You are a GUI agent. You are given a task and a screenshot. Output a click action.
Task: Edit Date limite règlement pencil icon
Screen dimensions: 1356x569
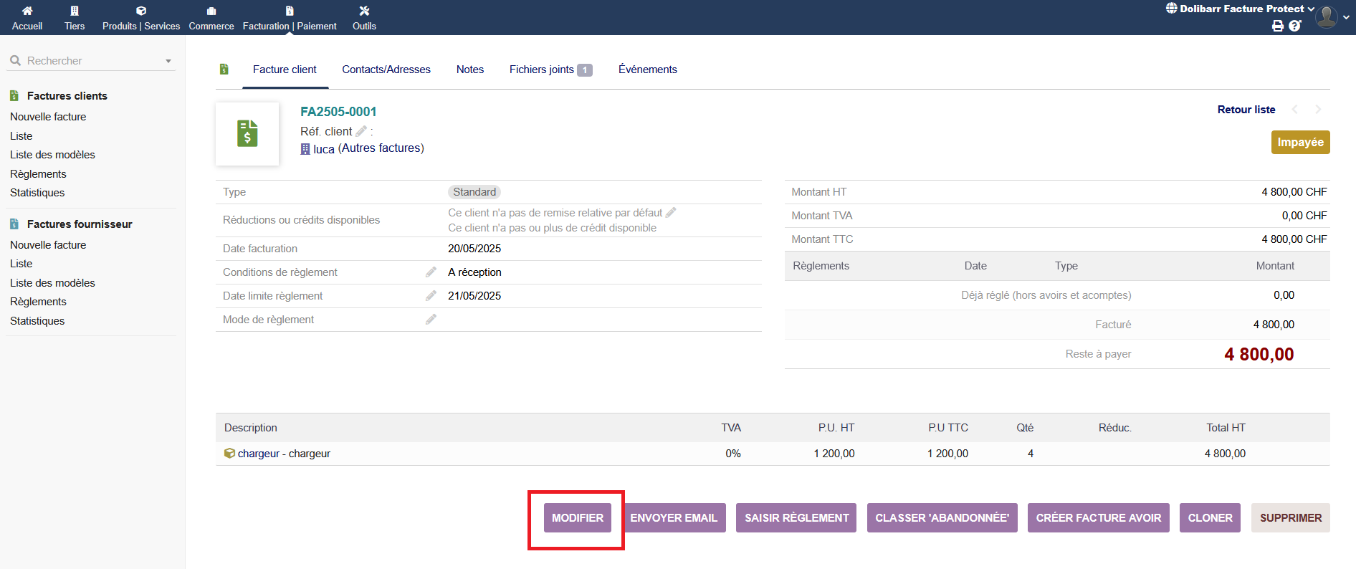pyautogui.click(x=431, y=296)
